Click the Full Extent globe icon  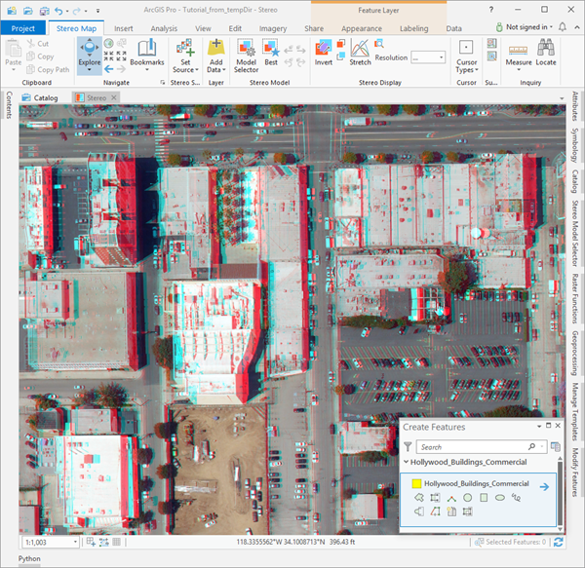point(109,44)
